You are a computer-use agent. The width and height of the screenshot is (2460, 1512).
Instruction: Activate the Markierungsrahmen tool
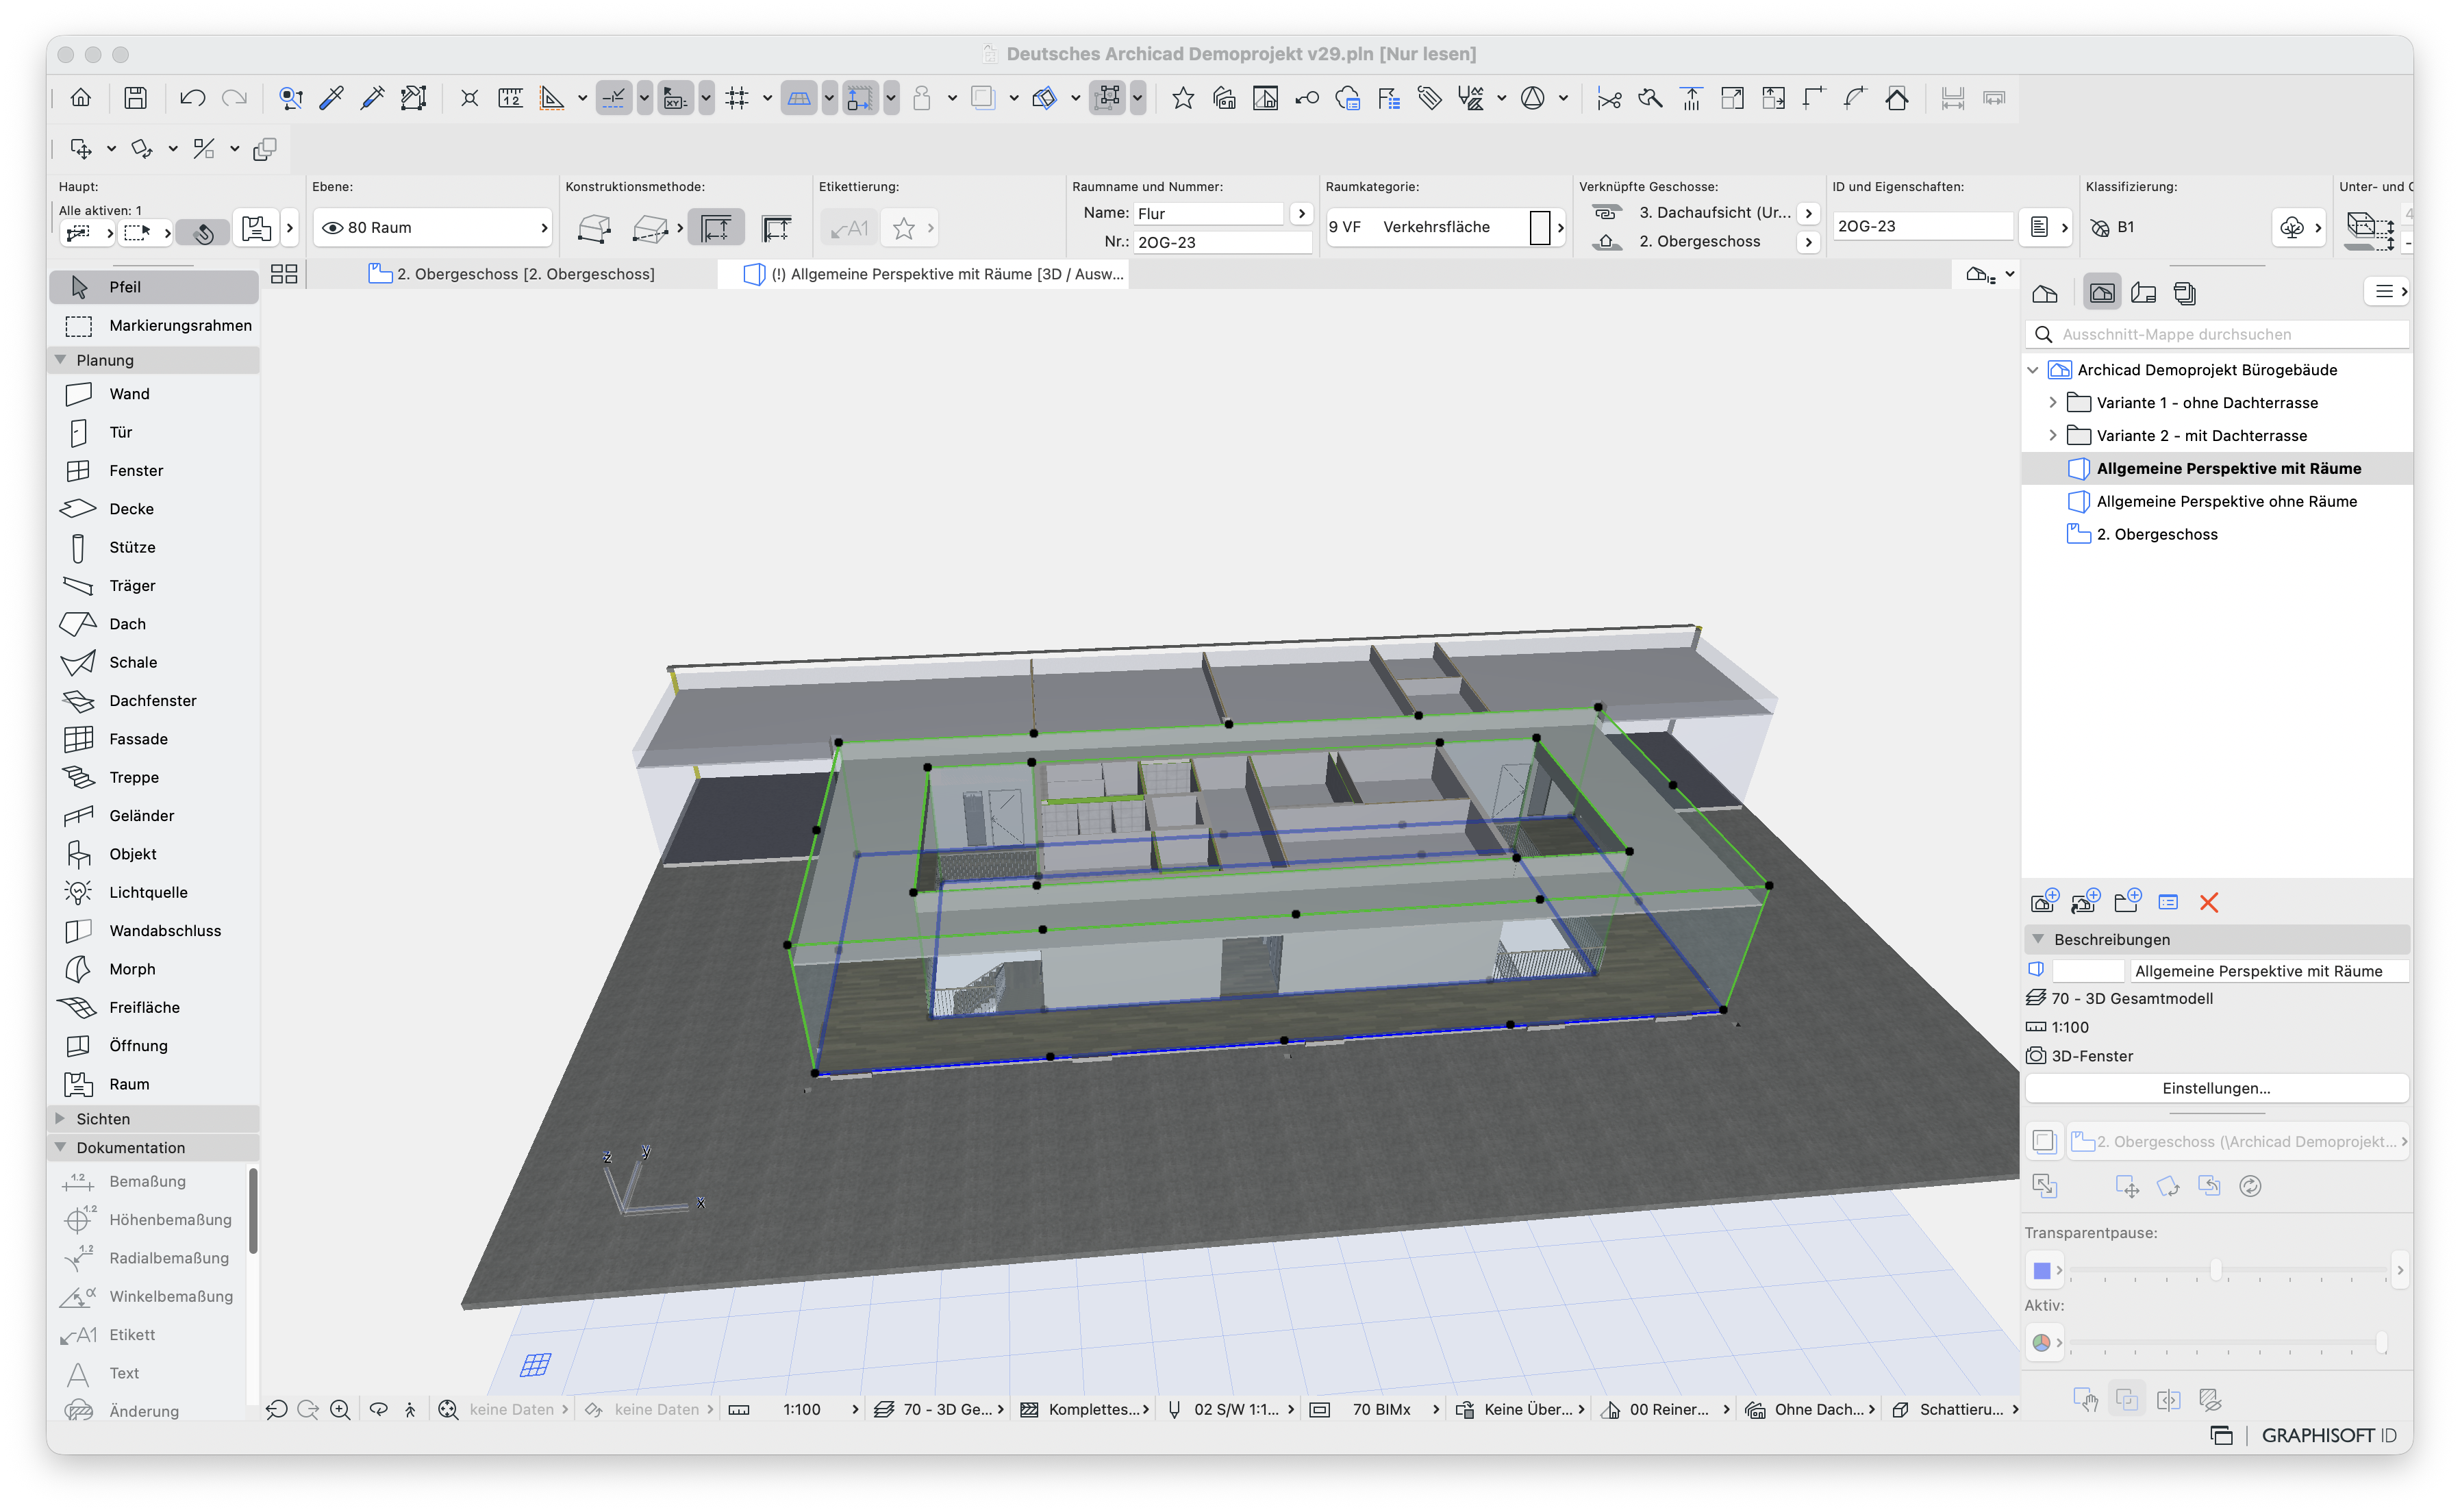coord(154,326)
